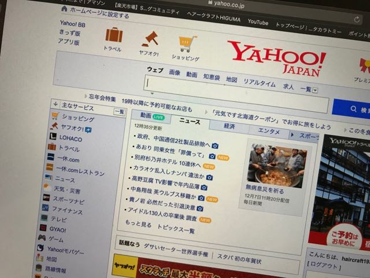Click the 路線情報 train icon in sidebar
Screen dimensions: 370x278
(39, 268)
